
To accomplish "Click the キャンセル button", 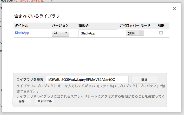I will (x=45, y=101).
